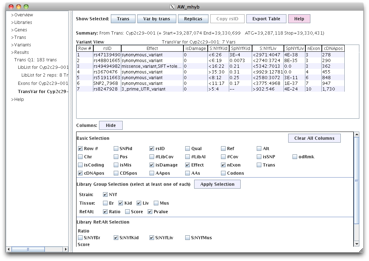The height and width of the screenshot is (261, 369).
Task: Click the scroll-up arrow of columns panel
Action: coord(356,135)
